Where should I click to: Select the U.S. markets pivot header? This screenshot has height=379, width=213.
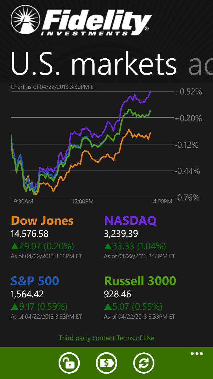tap(93, 64)
